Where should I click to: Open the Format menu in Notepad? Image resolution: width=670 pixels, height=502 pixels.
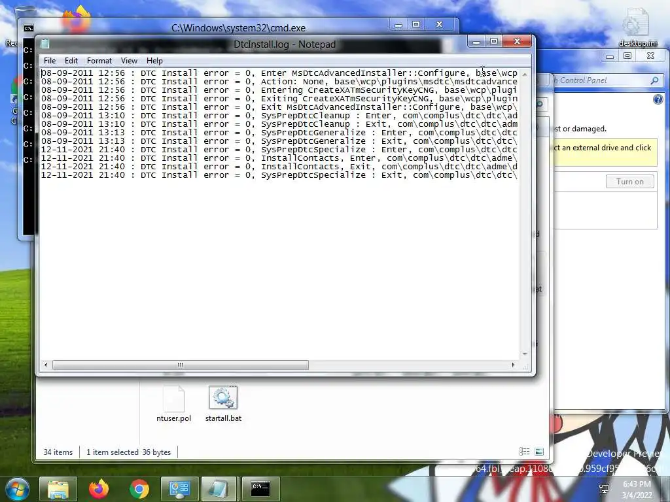pyautogui.click(x=99, y=61)
